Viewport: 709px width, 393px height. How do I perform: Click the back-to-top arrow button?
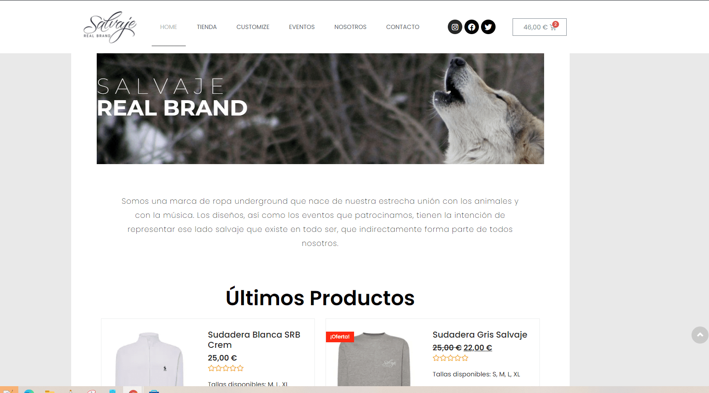click(700, 335)
